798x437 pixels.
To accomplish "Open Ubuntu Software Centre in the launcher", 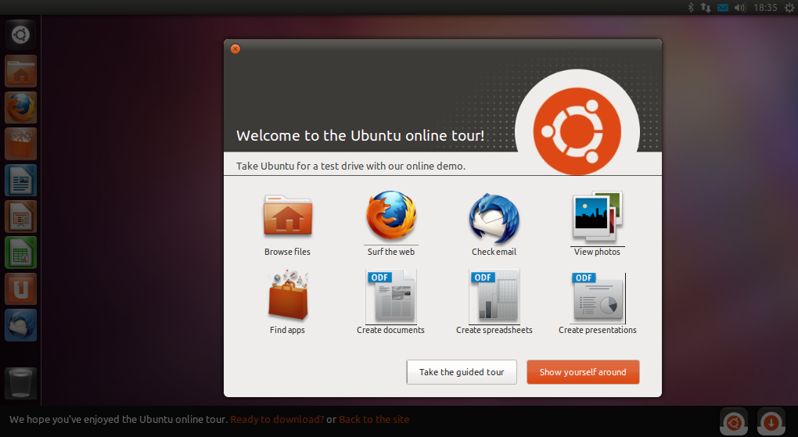I will click(x=20, y=144).
